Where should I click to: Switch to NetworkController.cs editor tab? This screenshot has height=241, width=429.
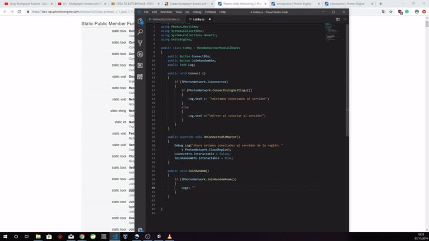[166, 19]
